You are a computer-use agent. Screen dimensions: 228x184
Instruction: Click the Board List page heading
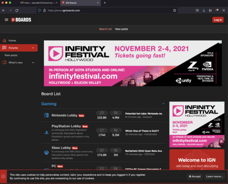pos(51,94)
